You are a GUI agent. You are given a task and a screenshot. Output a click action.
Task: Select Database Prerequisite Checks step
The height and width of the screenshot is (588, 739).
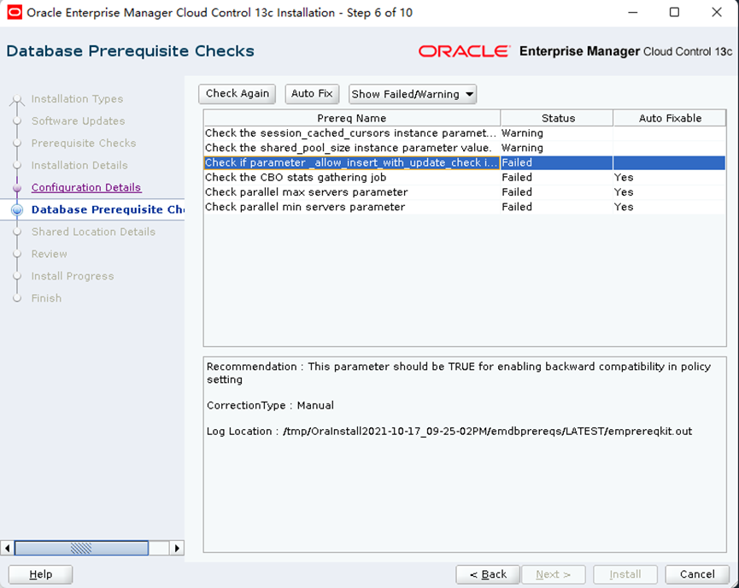tap(108, 209)
